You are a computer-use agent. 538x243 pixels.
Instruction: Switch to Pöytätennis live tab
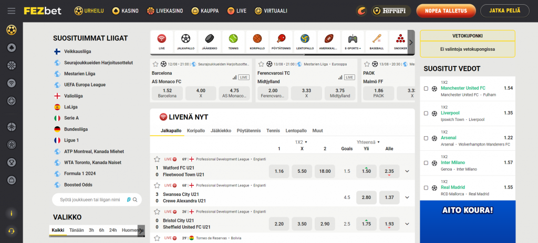pyautogui.click(x=249, y=131)
